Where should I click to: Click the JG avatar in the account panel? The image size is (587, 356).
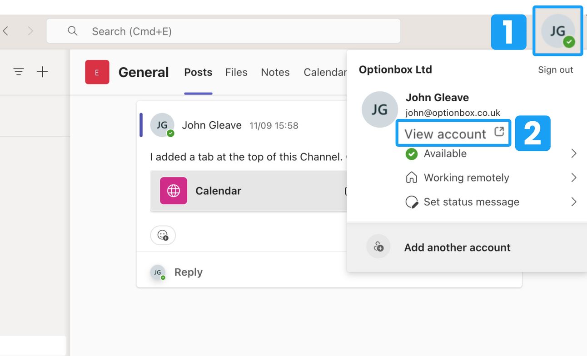pyautogui.click(x=380, y=109)
